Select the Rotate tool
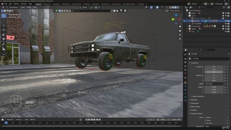The image size is (231, 130). [x=4, y=30]
